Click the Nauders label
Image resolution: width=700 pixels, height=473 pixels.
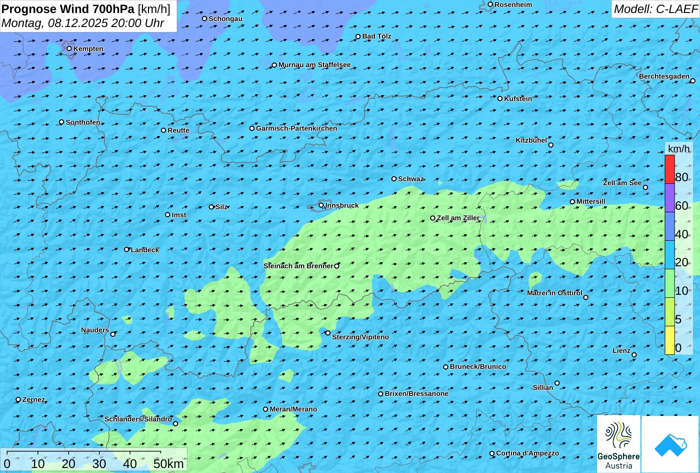(95, 330)
